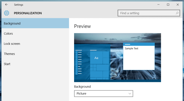This screenshot has height=101, width=184.
Task: Click the chevron on Picture combo box
Action: [x=130, y=94]
